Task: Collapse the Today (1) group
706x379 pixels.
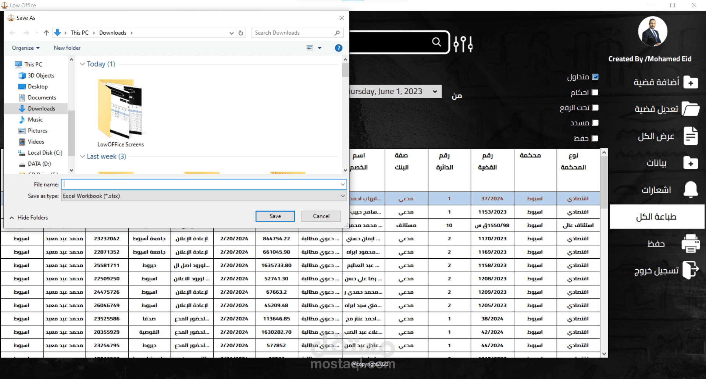Action: pos(82,64)
